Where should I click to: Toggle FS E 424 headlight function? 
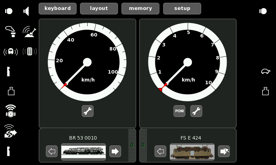click(x=263, y=11)
